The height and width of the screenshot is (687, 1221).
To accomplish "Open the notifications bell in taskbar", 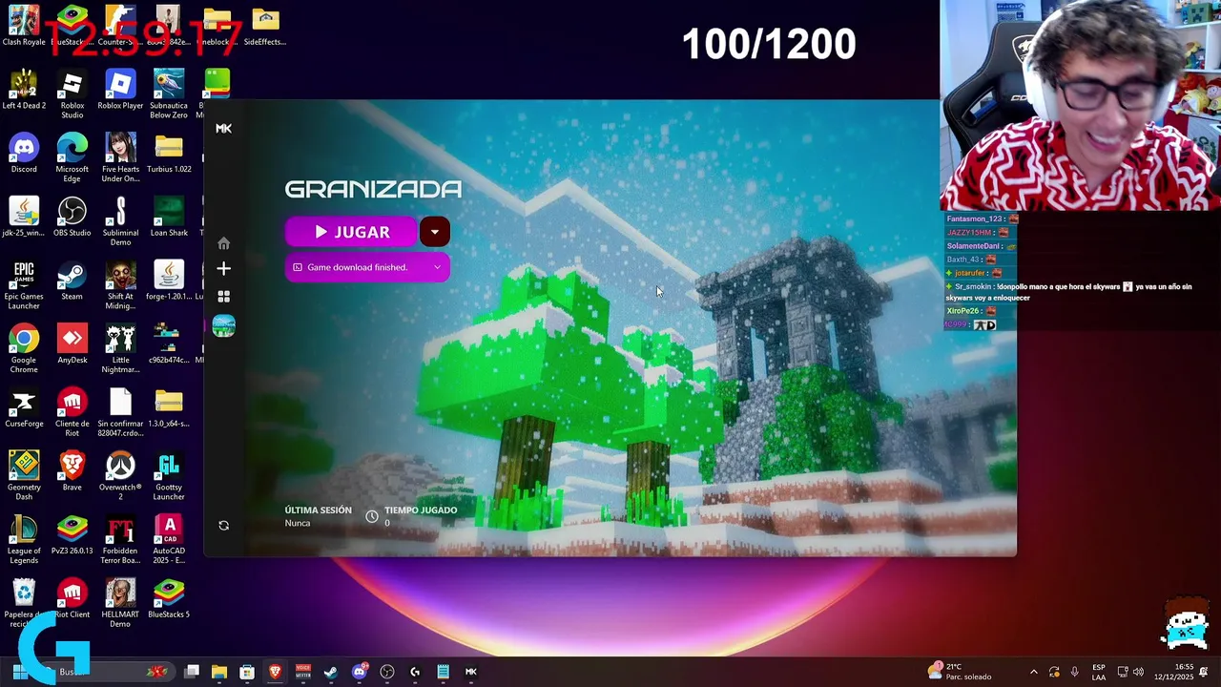I will pos(1203,672).
